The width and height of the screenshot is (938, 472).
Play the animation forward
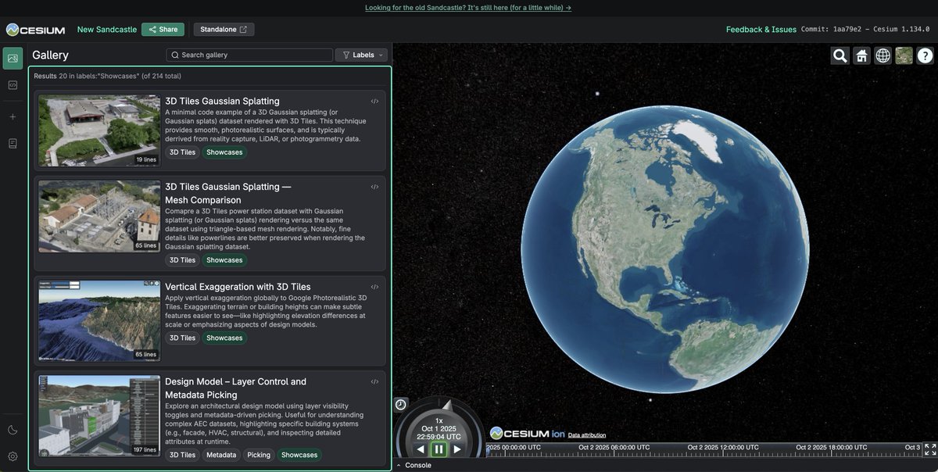pos(457,449)
